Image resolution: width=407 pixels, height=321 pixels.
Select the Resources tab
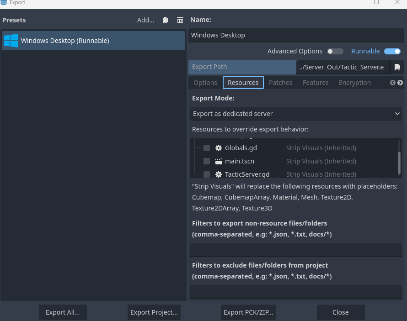click(x=243, y=83)
